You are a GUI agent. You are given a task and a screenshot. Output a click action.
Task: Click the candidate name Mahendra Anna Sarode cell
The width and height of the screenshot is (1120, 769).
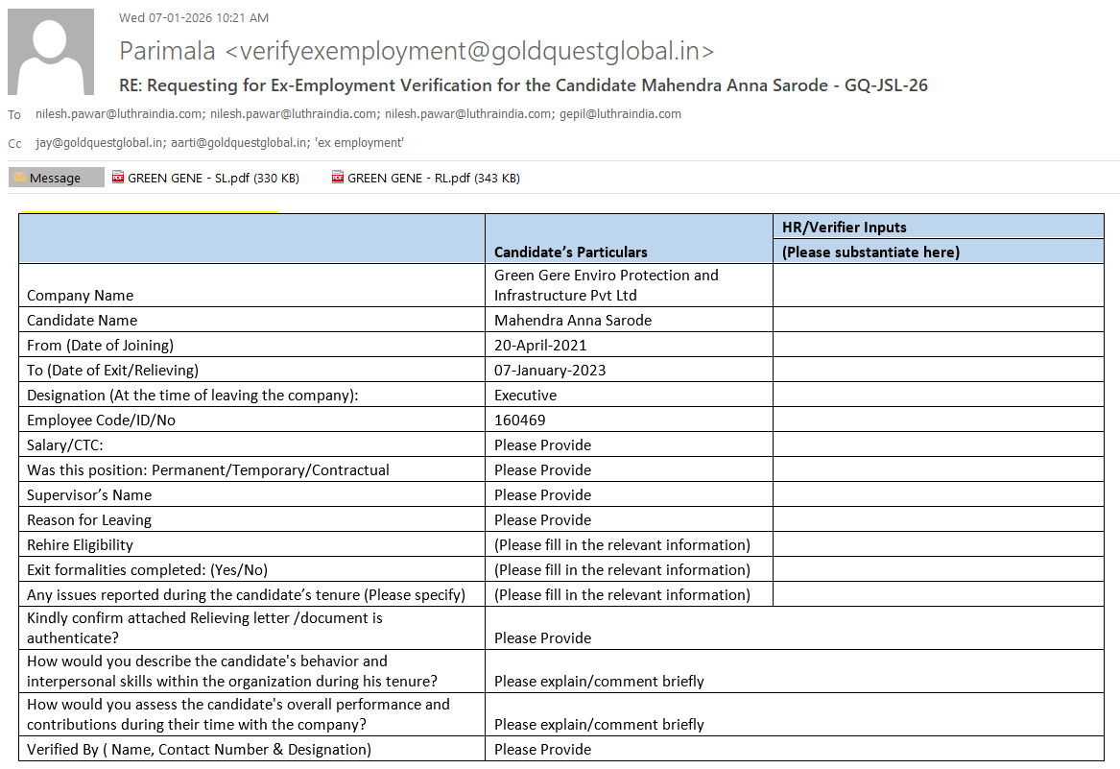coord(572,320)
